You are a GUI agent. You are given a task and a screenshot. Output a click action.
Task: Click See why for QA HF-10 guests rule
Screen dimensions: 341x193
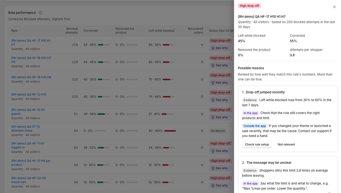[x=219, y=117]
